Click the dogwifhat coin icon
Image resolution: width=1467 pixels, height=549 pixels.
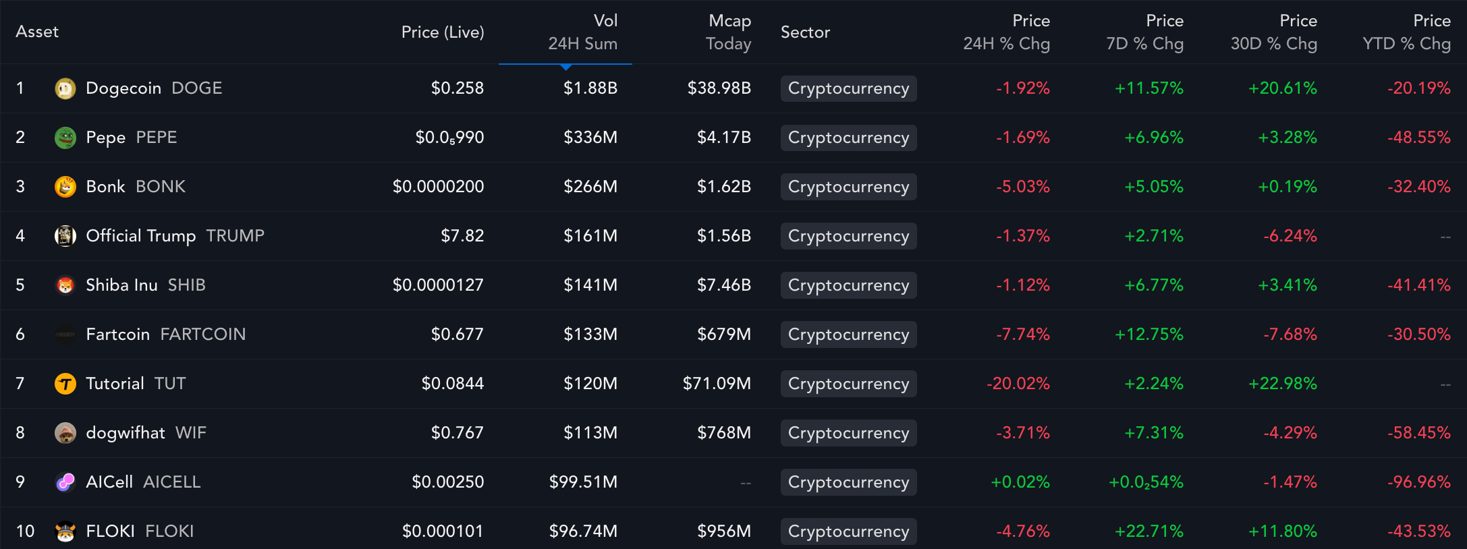tap(65, 432)
